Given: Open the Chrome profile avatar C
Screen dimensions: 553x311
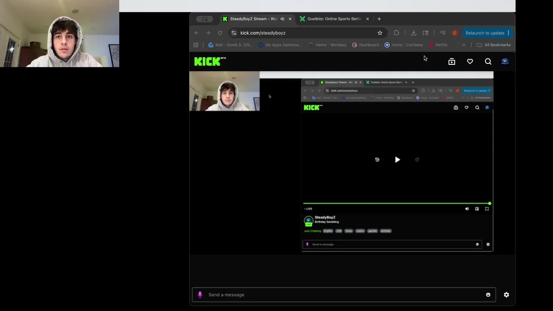Looking at the screenshot, I should 454,33.
